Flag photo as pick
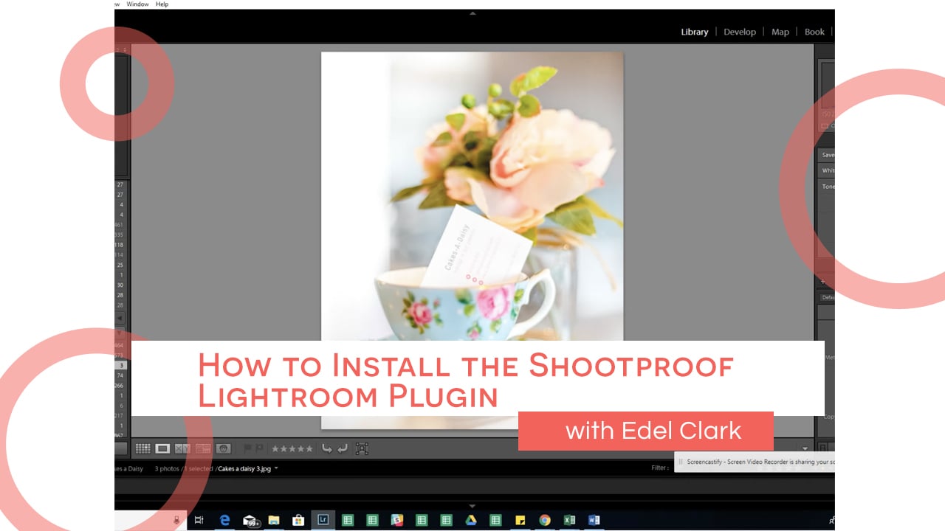Screen dimensions: 945x531 [x=247, y=448]
